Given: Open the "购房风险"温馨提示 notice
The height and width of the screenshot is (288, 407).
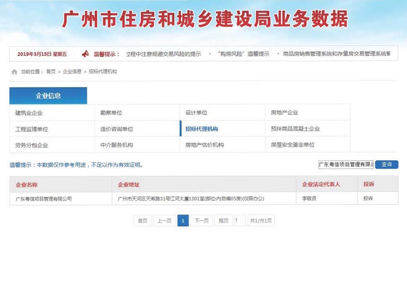Looking at the screenshot, I should [244, 54].
